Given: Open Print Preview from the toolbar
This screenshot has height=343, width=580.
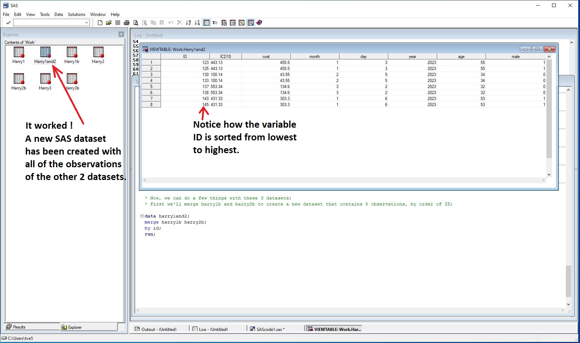Looking at the screenshot, I should 135,23.
